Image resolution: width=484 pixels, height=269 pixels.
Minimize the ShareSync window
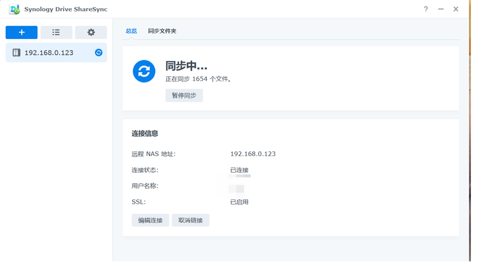coord(441,9)
